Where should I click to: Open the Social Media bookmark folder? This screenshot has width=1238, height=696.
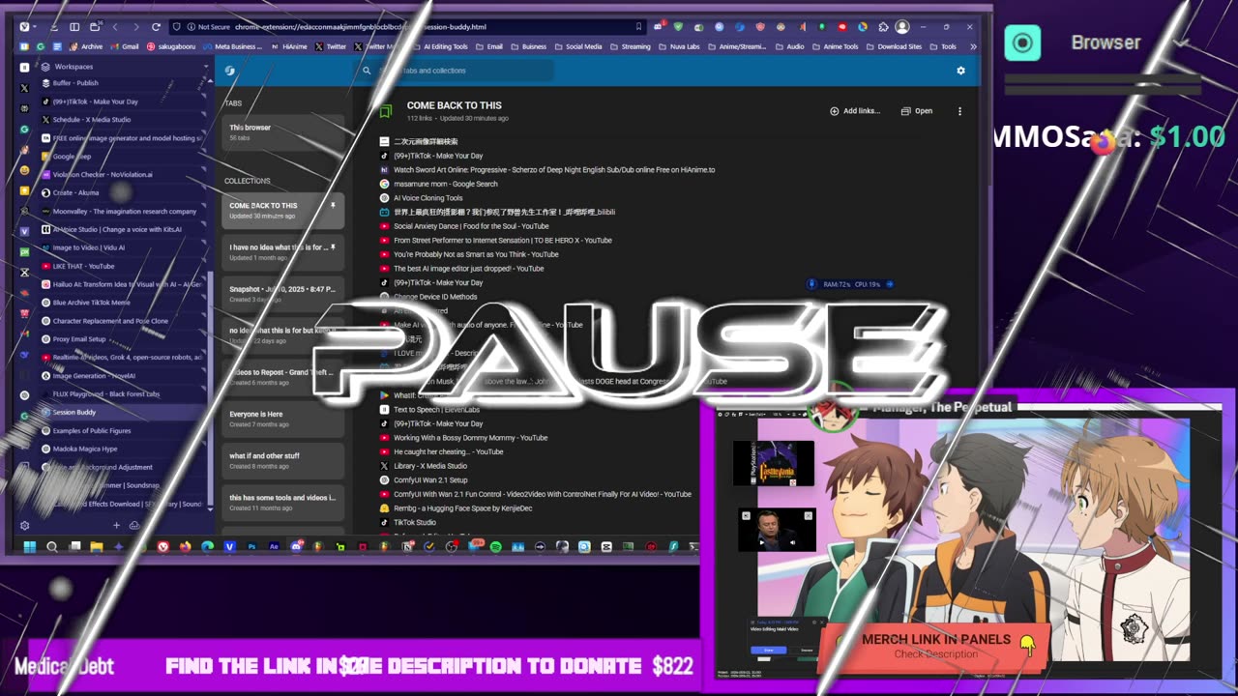[x=577, y=46]
